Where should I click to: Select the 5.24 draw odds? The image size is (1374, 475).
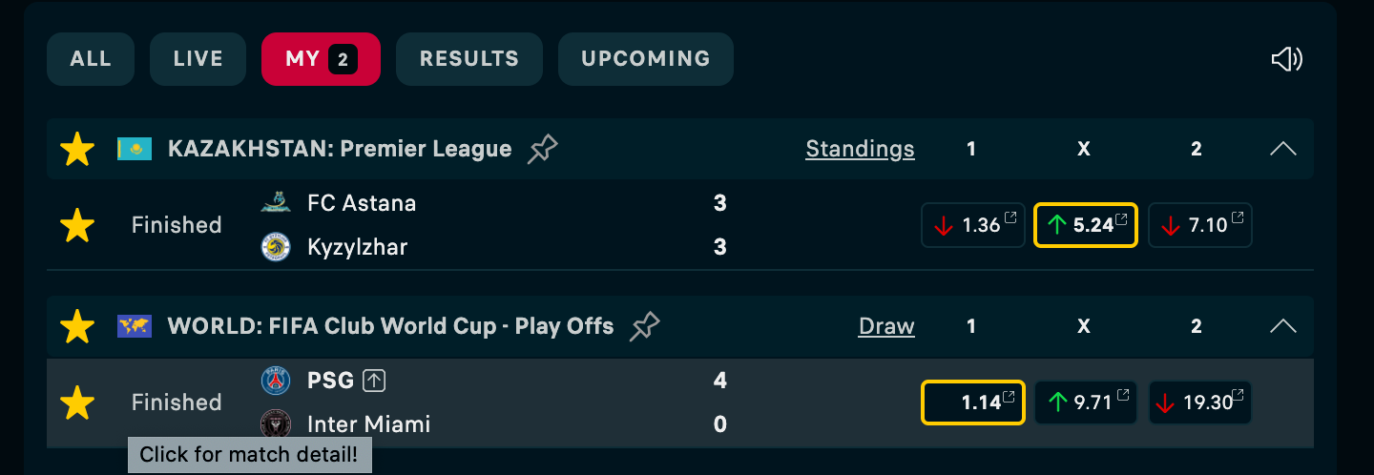coord(1086,225)
